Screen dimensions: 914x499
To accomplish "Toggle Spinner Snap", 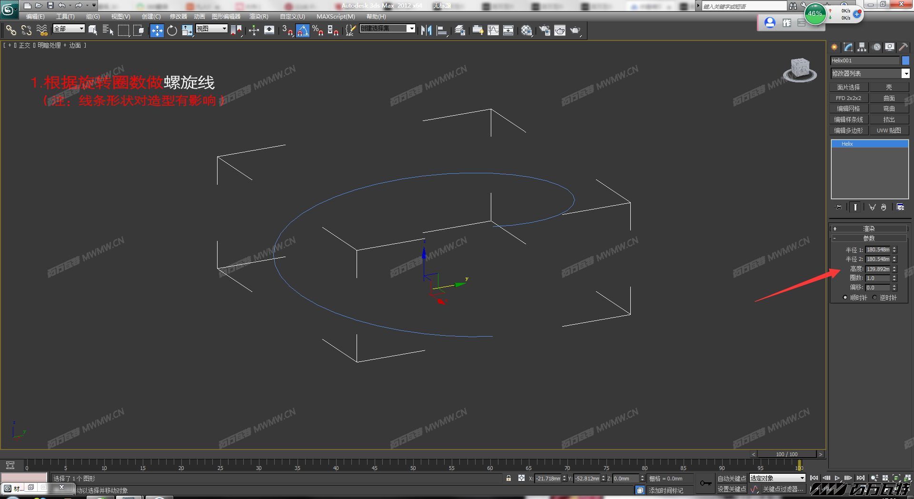I will pos(333,30).
